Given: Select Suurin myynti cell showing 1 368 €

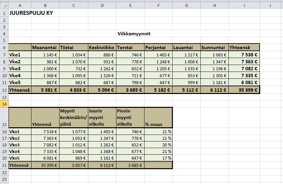Looking at the screenshot, I should tap(102, 151).
